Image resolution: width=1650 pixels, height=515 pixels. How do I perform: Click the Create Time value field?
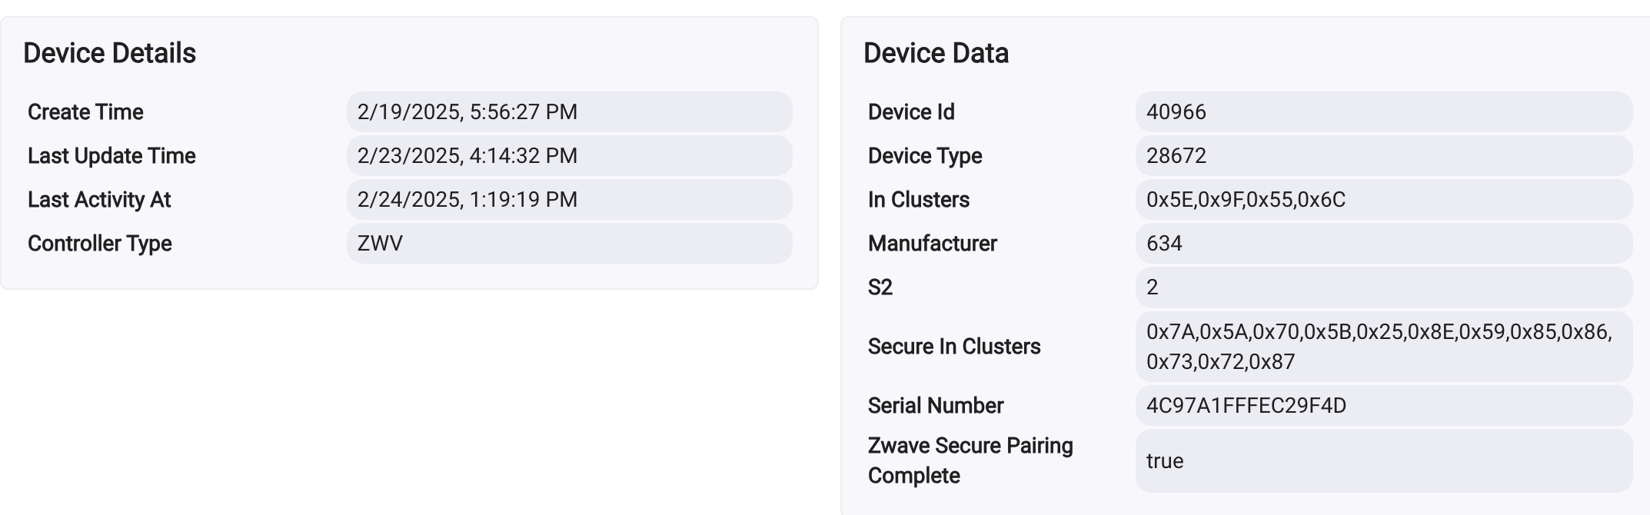569,112
